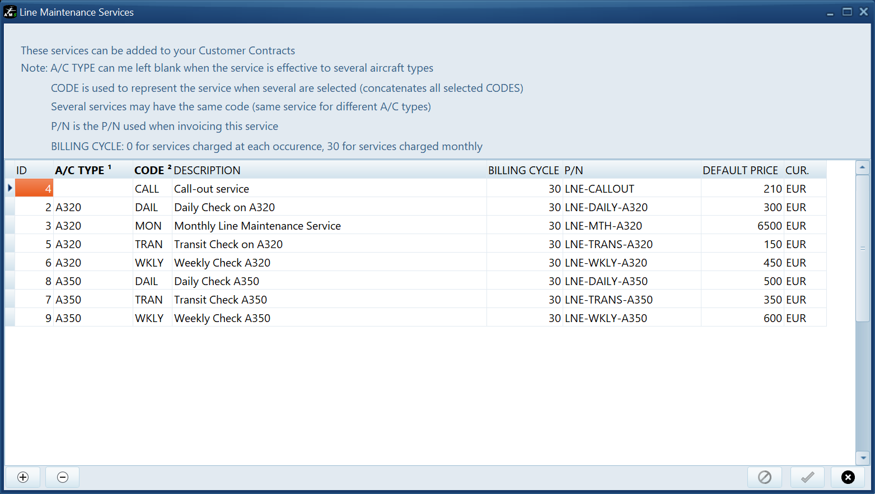Sort by A/C TYPE column header
Screen dimensions: 875x494
click(92, 170)
